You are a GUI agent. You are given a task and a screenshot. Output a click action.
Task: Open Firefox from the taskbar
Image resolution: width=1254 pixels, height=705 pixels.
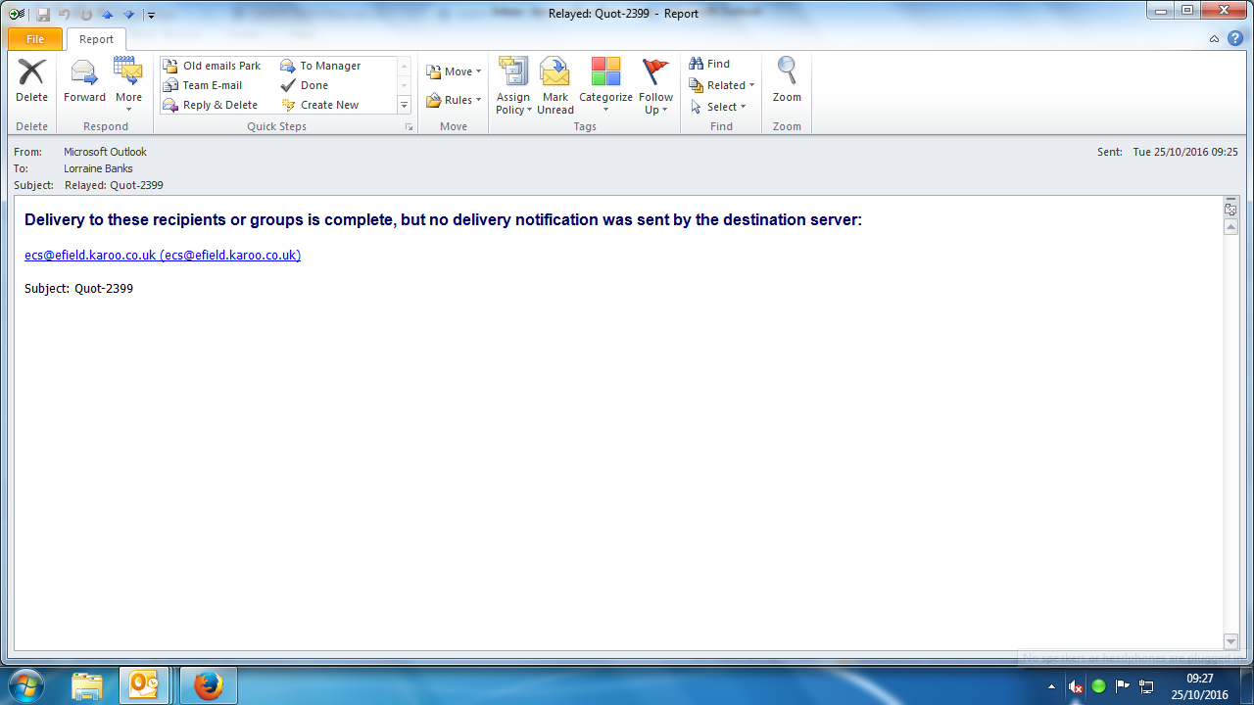coord(208,685)
